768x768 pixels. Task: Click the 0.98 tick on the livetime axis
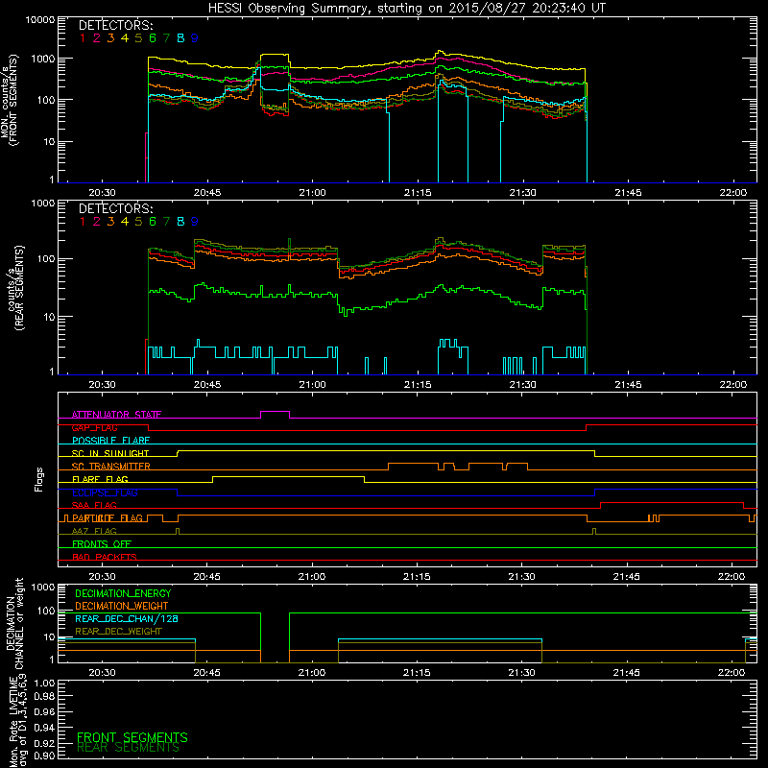coord(45,697)
